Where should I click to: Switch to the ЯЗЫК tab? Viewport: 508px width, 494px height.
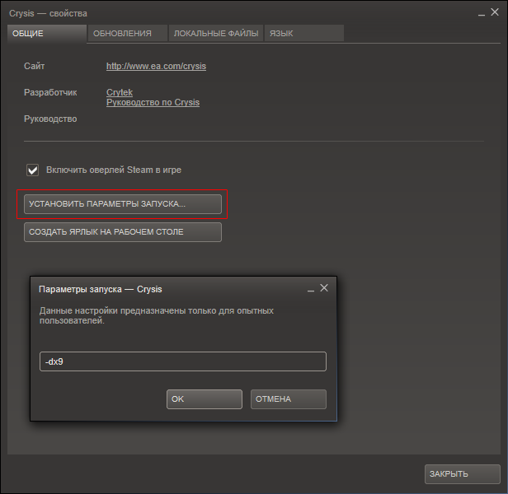303,33
